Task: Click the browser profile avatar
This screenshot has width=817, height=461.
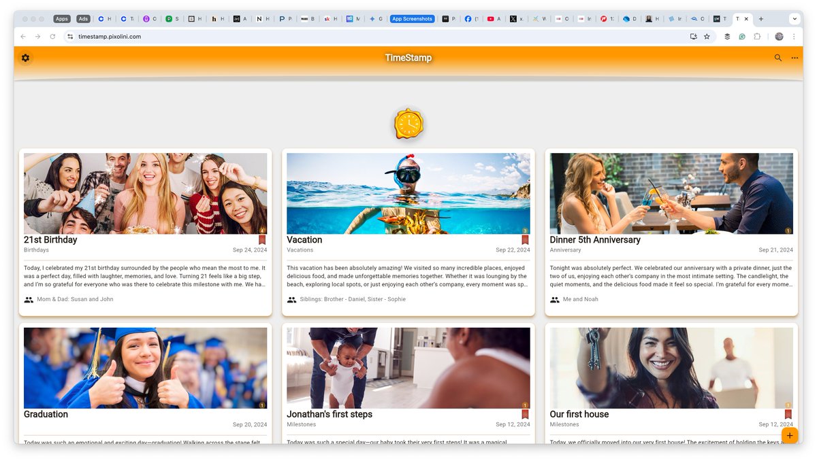Action: click(778, 36)
